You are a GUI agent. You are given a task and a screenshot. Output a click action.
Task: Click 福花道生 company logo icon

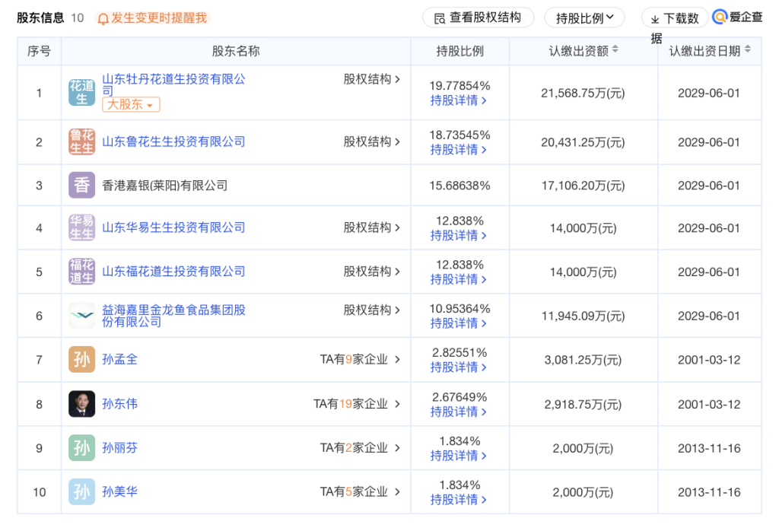pyautogui.click(x=81, y=272)
